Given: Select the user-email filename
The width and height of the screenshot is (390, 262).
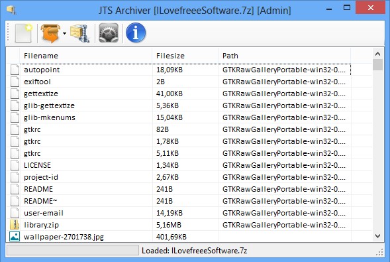Looking at the screenshot, I should 44,213.
